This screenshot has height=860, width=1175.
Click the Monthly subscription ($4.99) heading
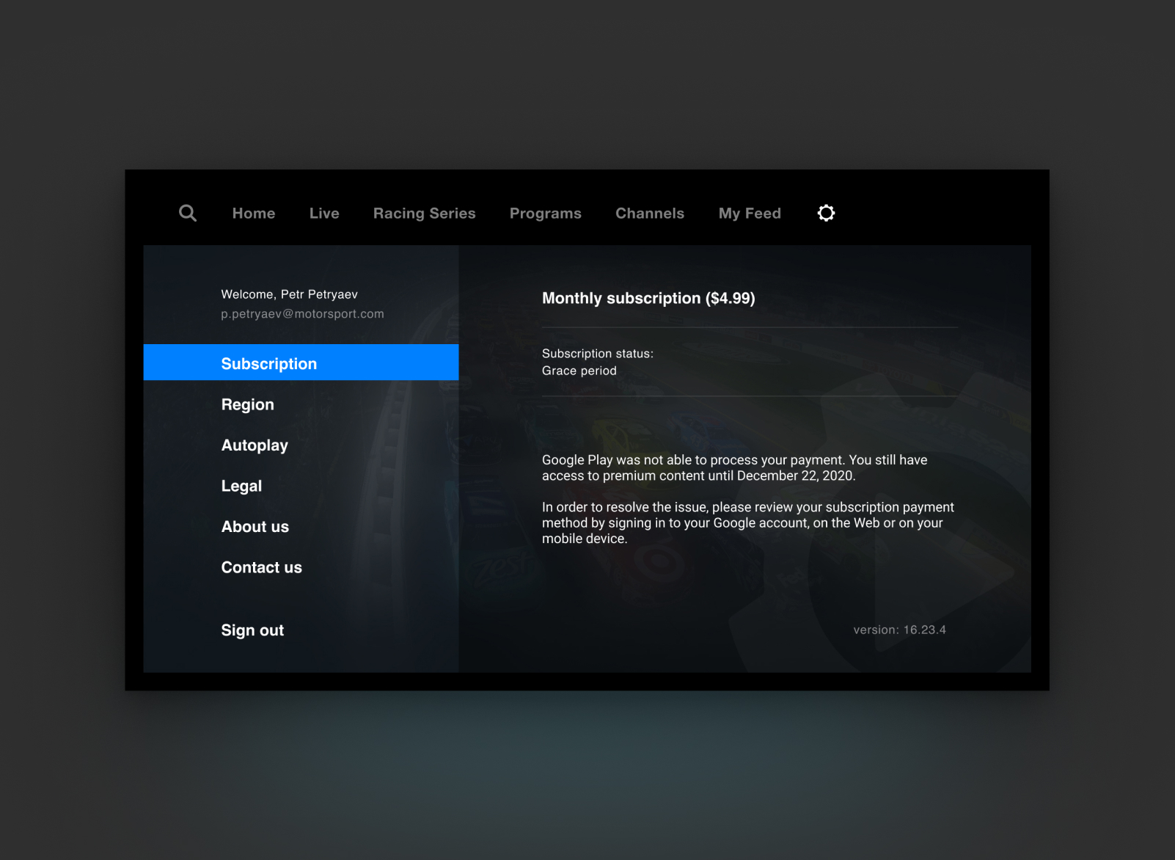tap(648, 298)
